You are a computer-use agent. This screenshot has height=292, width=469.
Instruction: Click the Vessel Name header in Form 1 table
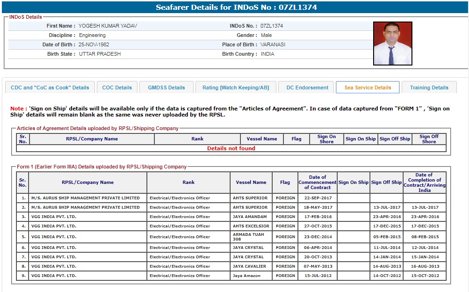(251, 182)
